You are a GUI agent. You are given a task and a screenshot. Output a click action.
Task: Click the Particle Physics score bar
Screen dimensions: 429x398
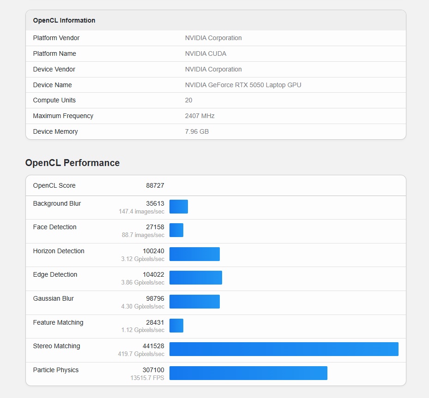[248, 373]
